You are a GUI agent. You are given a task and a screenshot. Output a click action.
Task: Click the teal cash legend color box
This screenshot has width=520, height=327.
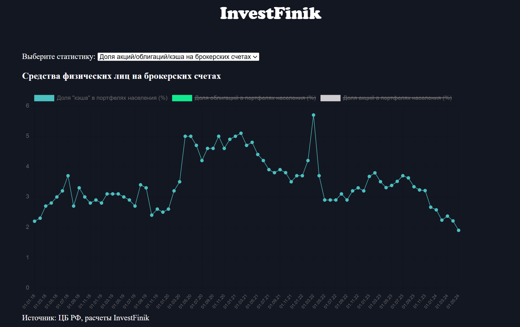pyautogui.click(x=44, y=98)
